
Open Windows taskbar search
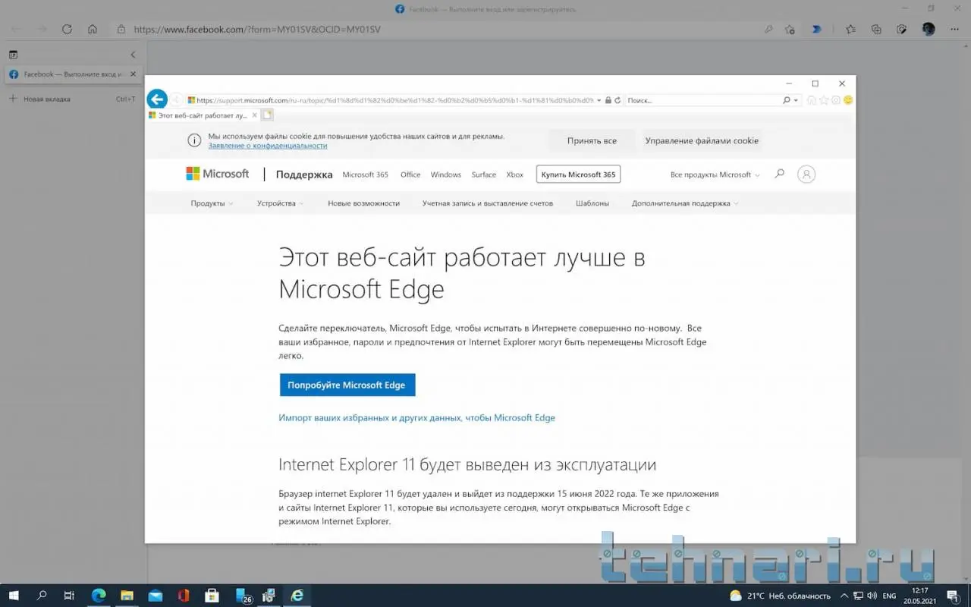(x=42, y=596)
